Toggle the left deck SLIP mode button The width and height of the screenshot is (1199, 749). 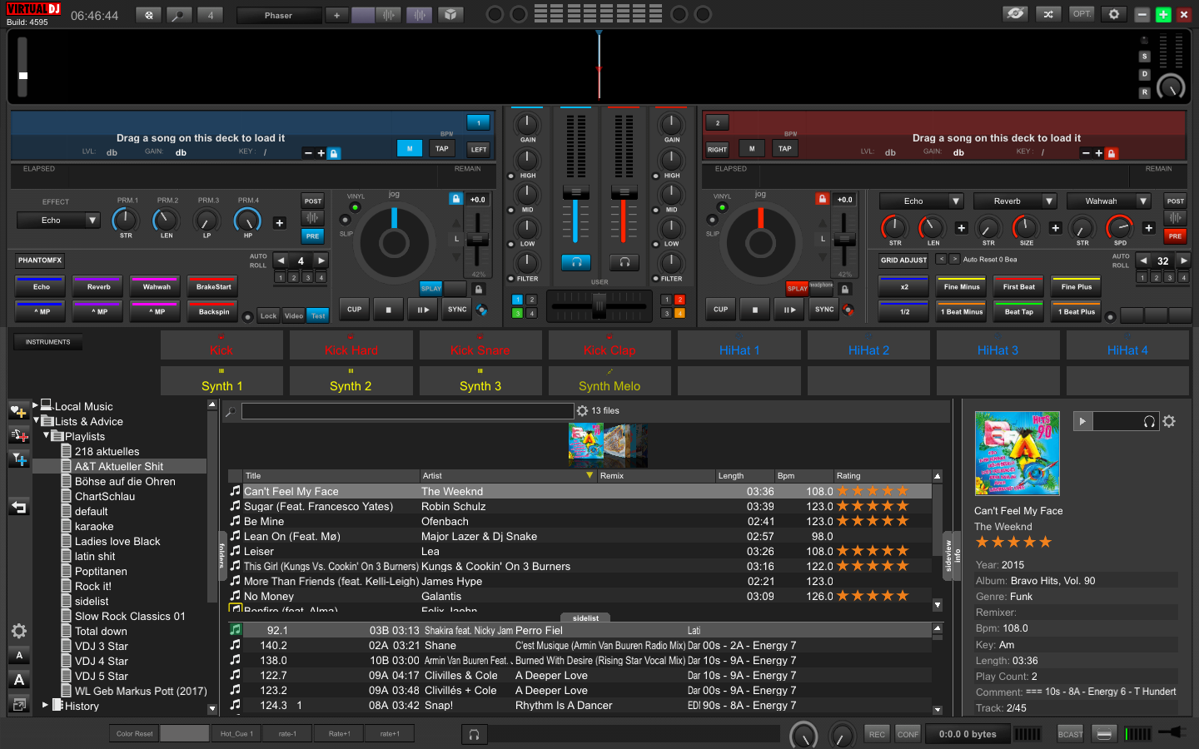tap(345, 220)
